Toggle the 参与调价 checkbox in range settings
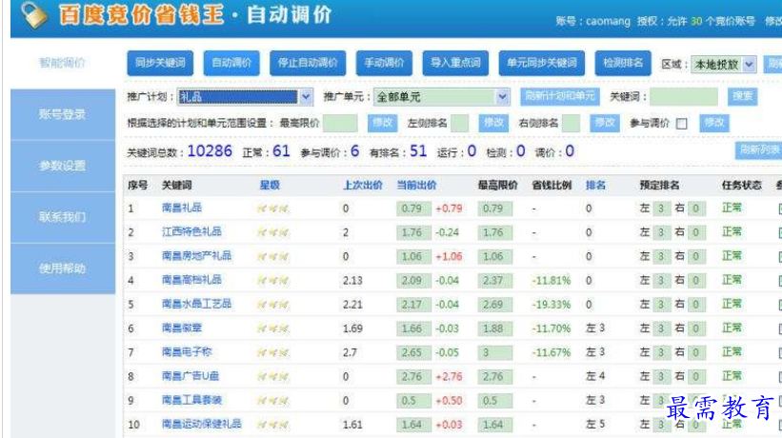Screen dimensions: 782x438 [x=682, y=124]
